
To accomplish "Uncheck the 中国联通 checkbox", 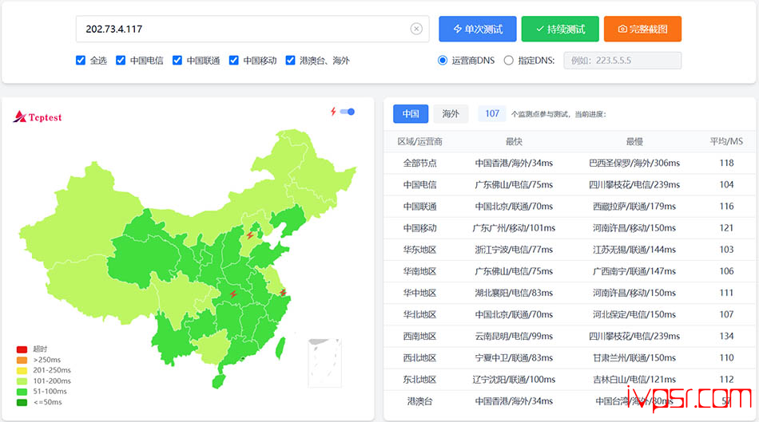I will point(177,61).
